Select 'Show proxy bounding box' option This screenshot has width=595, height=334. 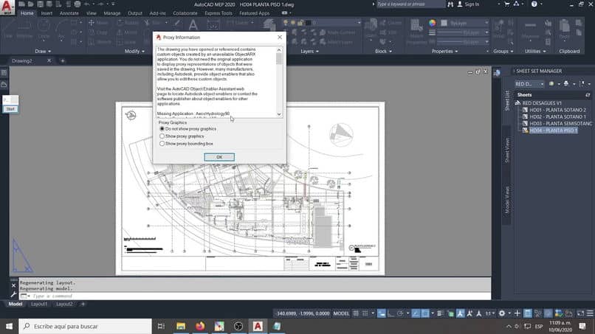[162, 144]
